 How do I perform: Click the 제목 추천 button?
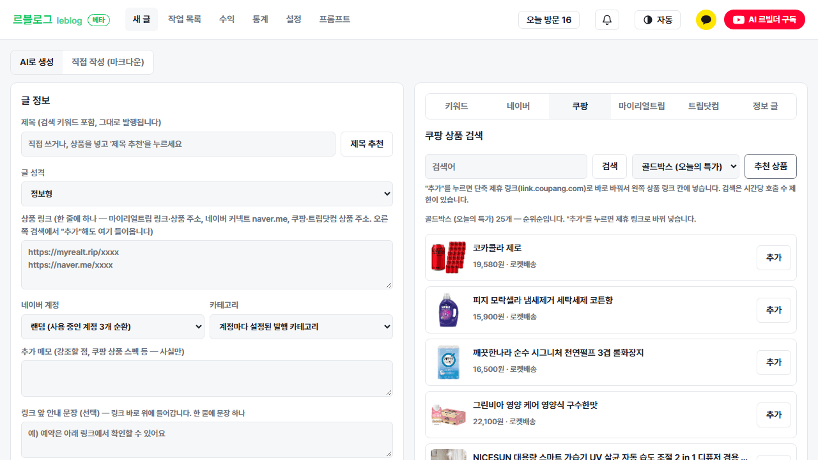pyautogui.click(x=367, y=144)
